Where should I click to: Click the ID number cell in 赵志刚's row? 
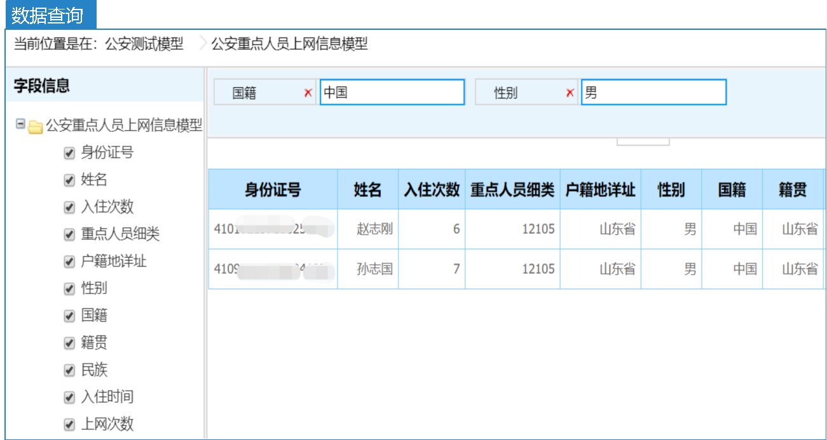(273, 229)
